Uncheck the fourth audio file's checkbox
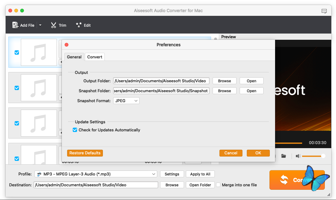The width and height of the screenshot is (336, 200). coord(17,158)
